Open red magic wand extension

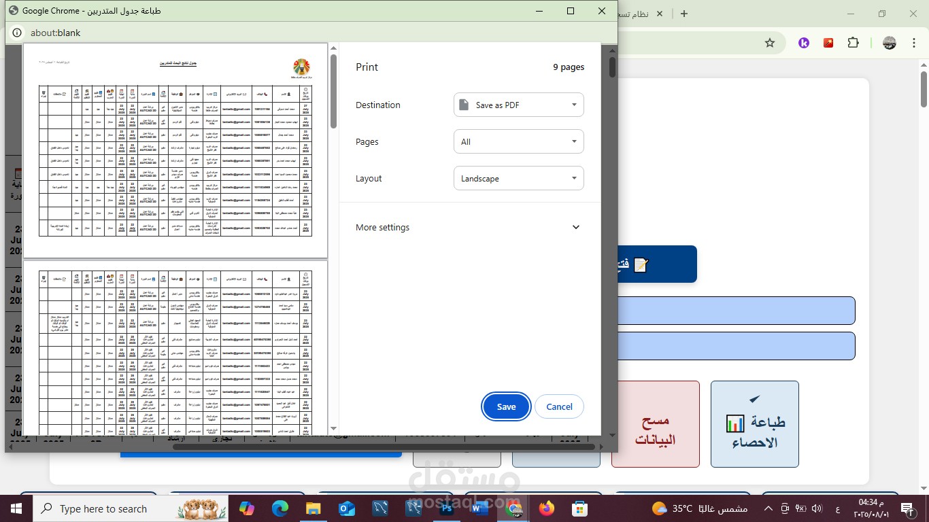coord(828,43)
